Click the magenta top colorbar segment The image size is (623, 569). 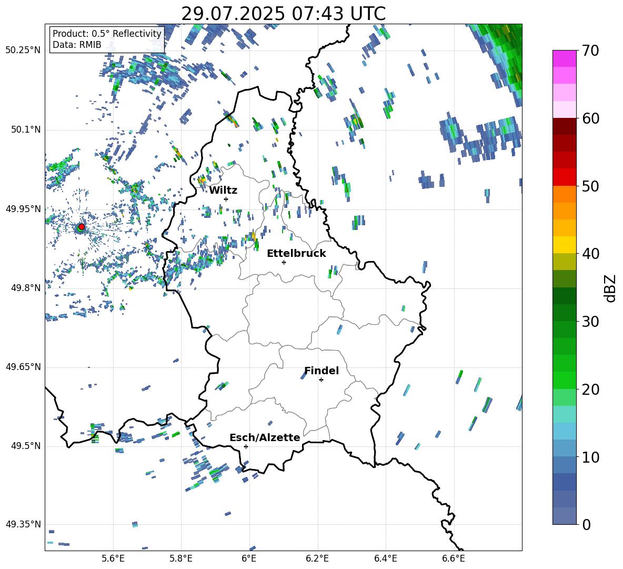click(x=564, y=58)
